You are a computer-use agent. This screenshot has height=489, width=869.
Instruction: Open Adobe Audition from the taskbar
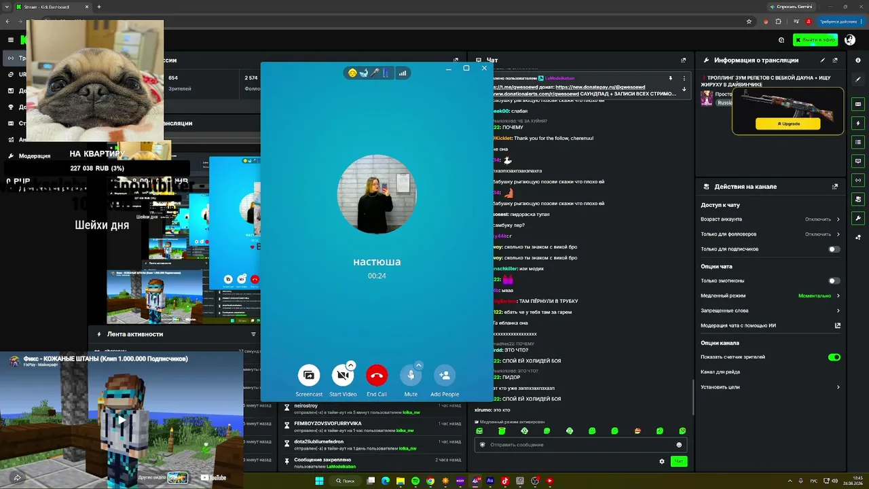(x=490, y=481)
